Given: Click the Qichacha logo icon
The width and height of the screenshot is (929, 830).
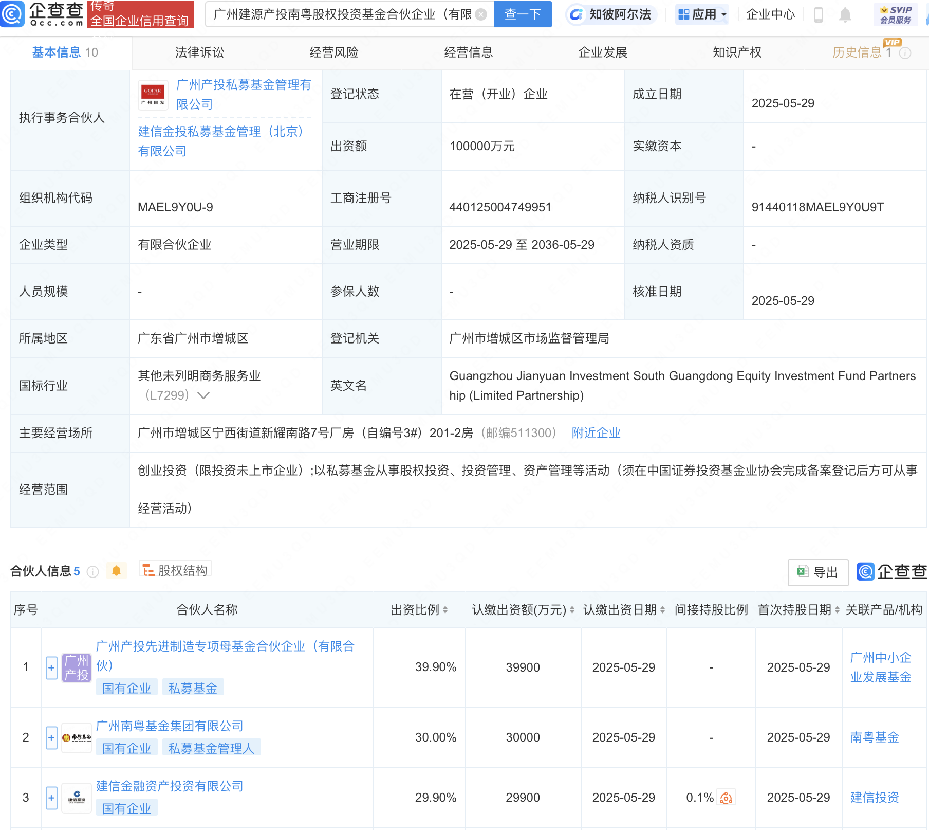Looking at the screenshot, I should coord(12,14).
